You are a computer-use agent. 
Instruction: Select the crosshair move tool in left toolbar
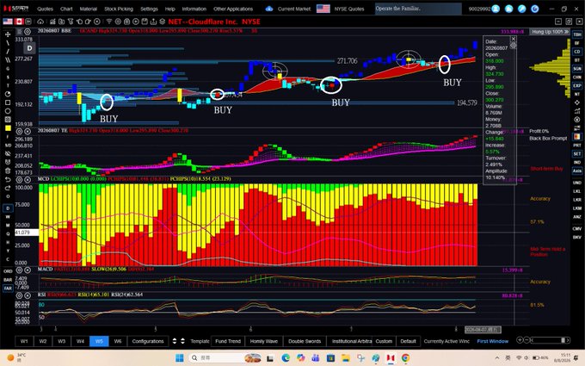click(8, 34)
